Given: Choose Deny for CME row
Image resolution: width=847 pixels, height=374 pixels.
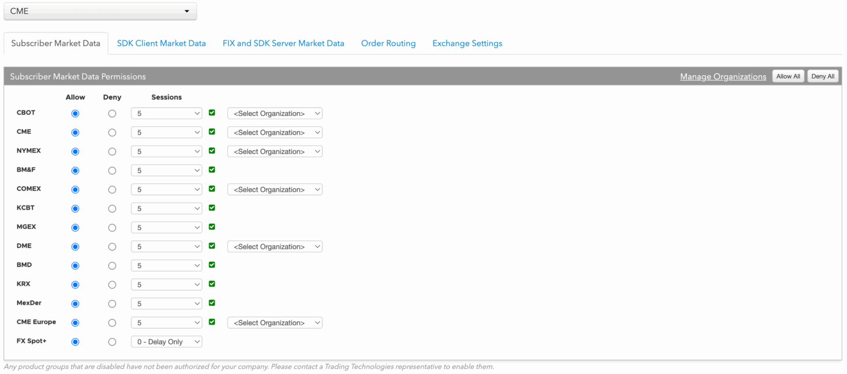Looking at the screenshot, I should (112, 133).
